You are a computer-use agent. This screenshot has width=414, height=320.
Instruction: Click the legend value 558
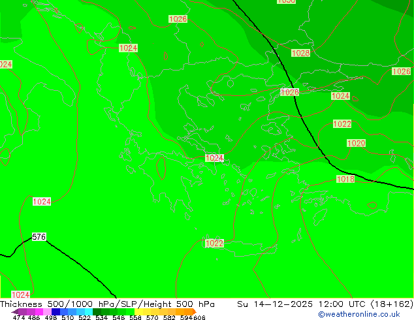135,317
